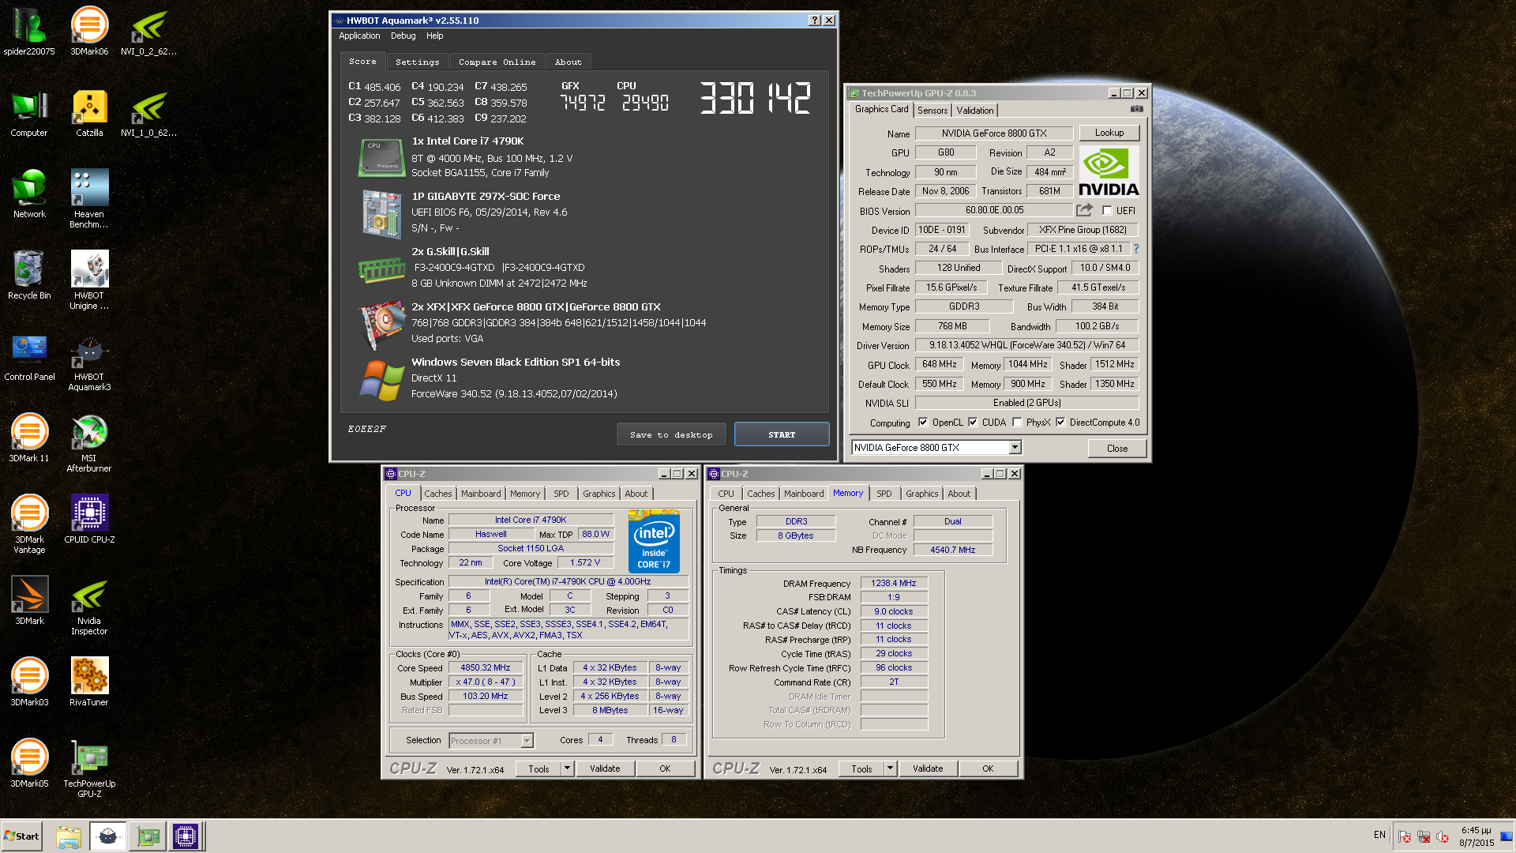1516x853 pixels.
Task: Open the spider220075 desktop icon
Action: pos(29,32)
